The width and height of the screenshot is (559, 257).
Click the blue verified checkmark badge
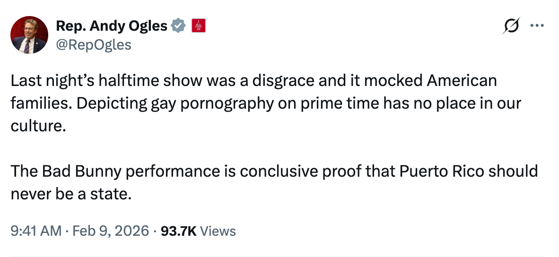[x=178, y=26]
